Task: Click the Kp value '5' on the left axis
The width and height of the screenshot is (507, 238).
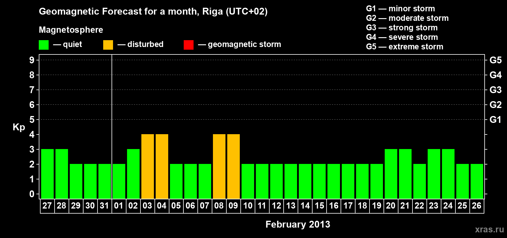Action: [x=32, y=120]
